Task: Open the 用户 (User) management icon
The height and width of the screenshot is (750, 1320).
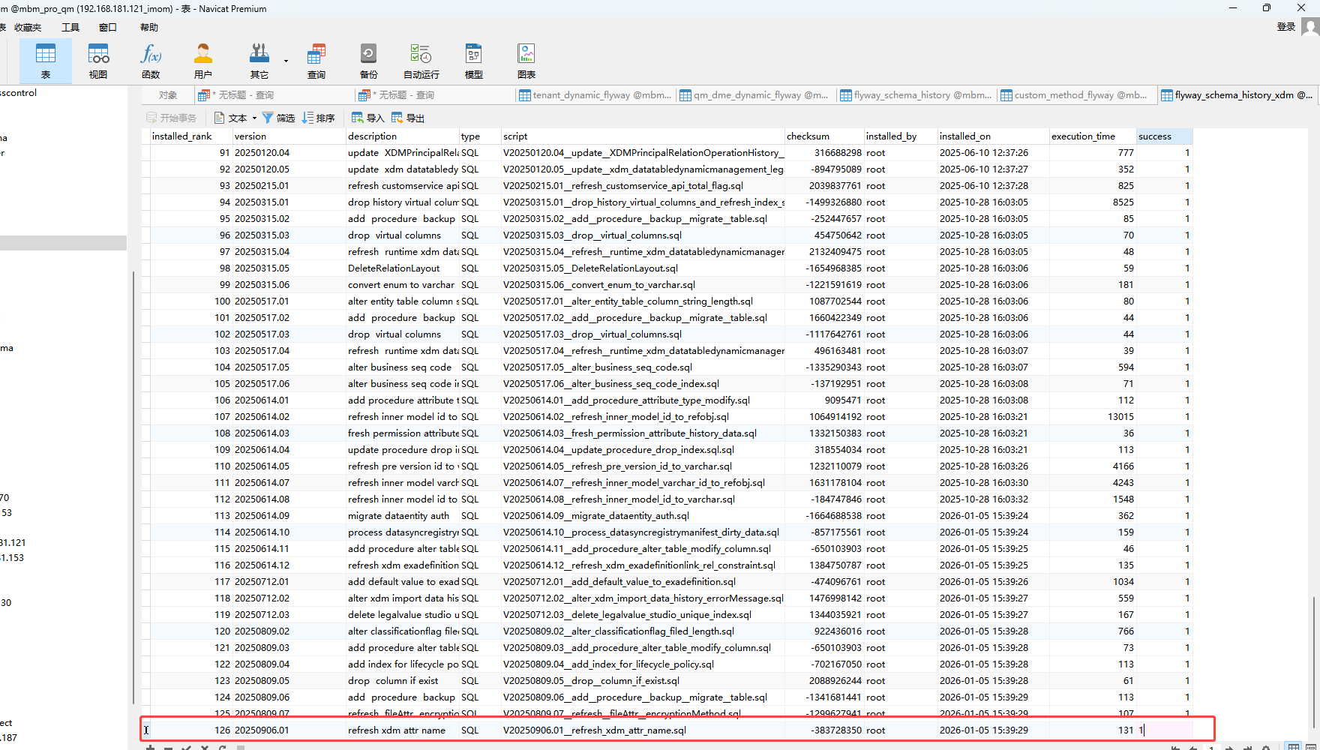Action: (x=202, y=61)
